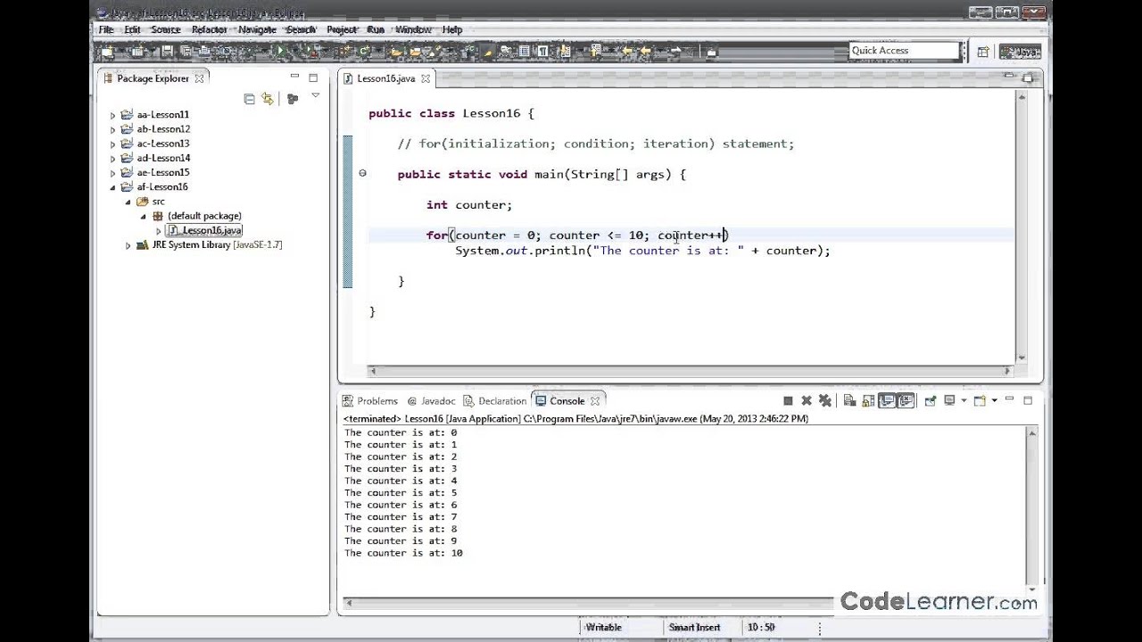1142x642 pixels.
Task: Open the Display Selected Console dropdown arrow
Action: point(964,400)
